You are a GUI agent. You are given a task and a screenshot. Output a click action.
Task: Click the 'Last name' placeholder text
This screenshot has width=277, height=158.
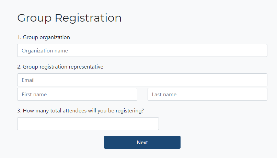click(x=164, y=95)
